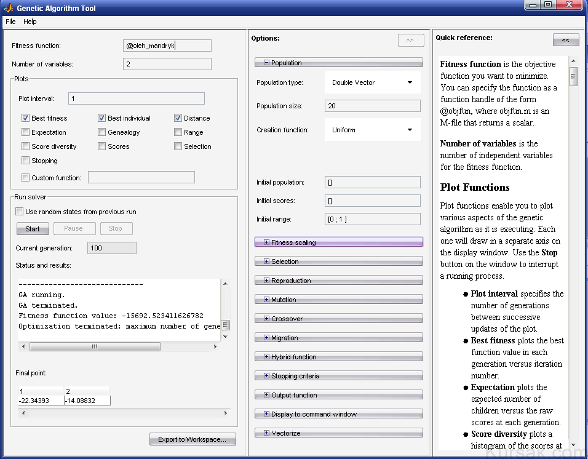588x459 pixels.
Task: Click the Export to Workspace button
Action: click(193, 439)
